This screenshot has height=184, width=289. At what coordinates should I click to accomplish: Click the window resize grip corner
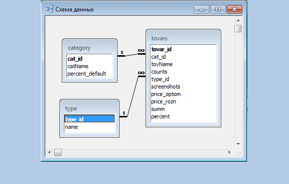[x=239, y=154]
